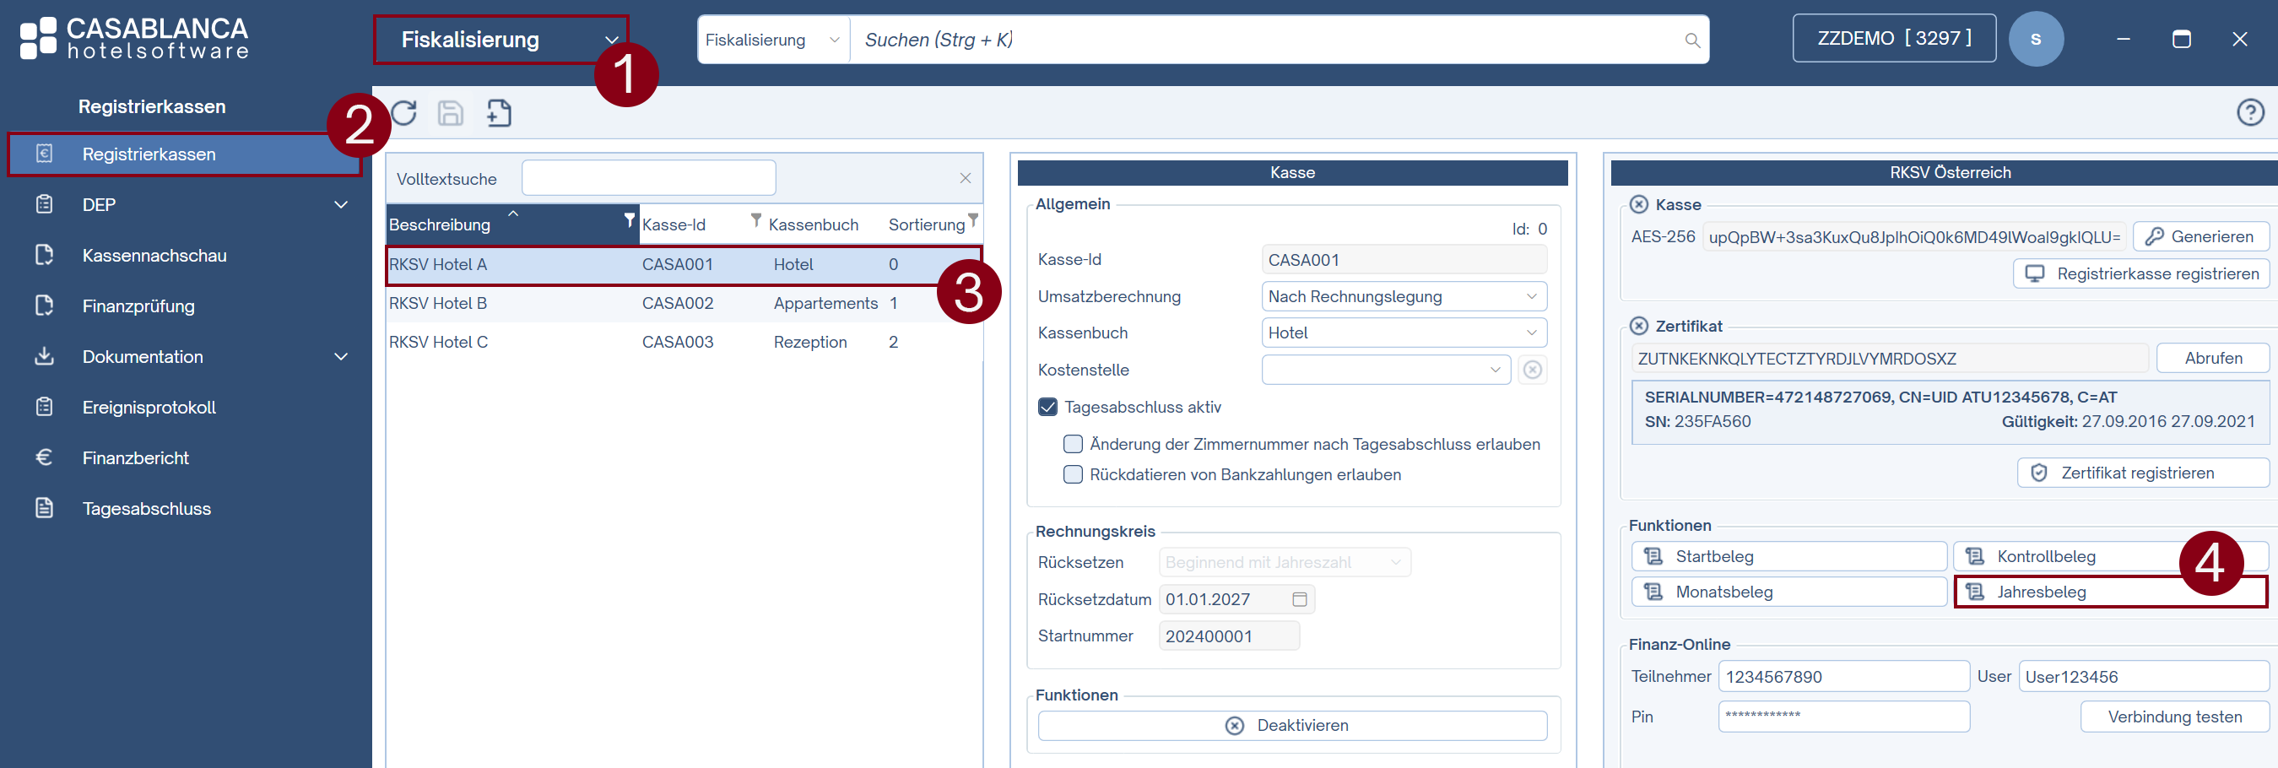Clear the Volltextsuche with the X icon
Image resolution: width=2278 pixels, height=768 pixels.
point(965,179)
